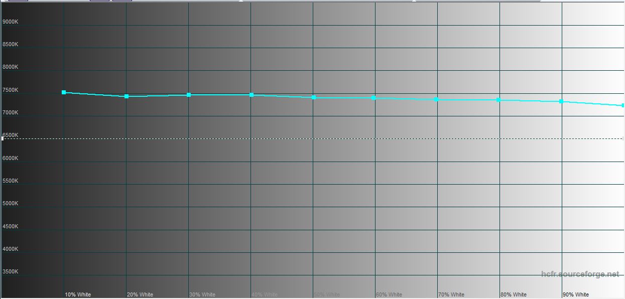625x299 pixels.
Task: Select the 20% White measurement point
Action: click(x=127, y=96)
